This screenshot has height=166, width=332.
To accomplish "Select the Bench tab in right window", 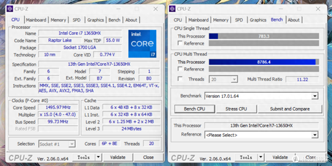I will point(277,20).
